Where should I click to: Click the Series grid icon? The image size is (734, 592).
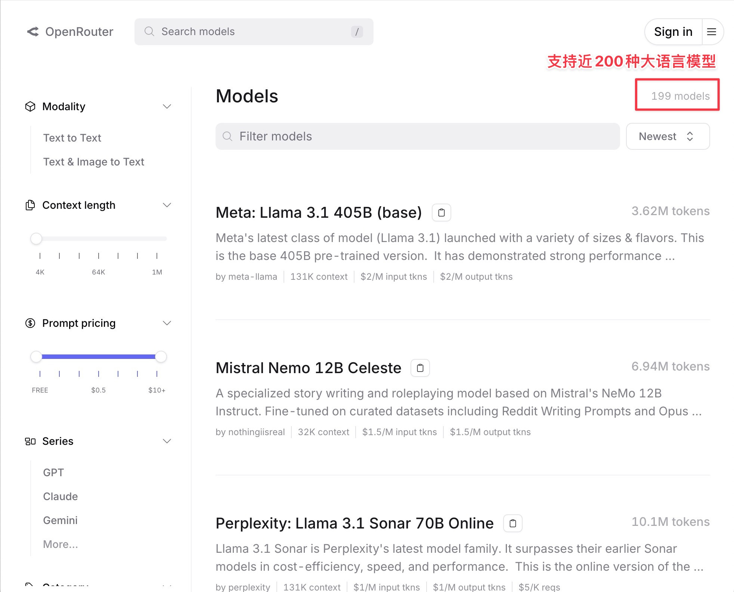point(30,441)
